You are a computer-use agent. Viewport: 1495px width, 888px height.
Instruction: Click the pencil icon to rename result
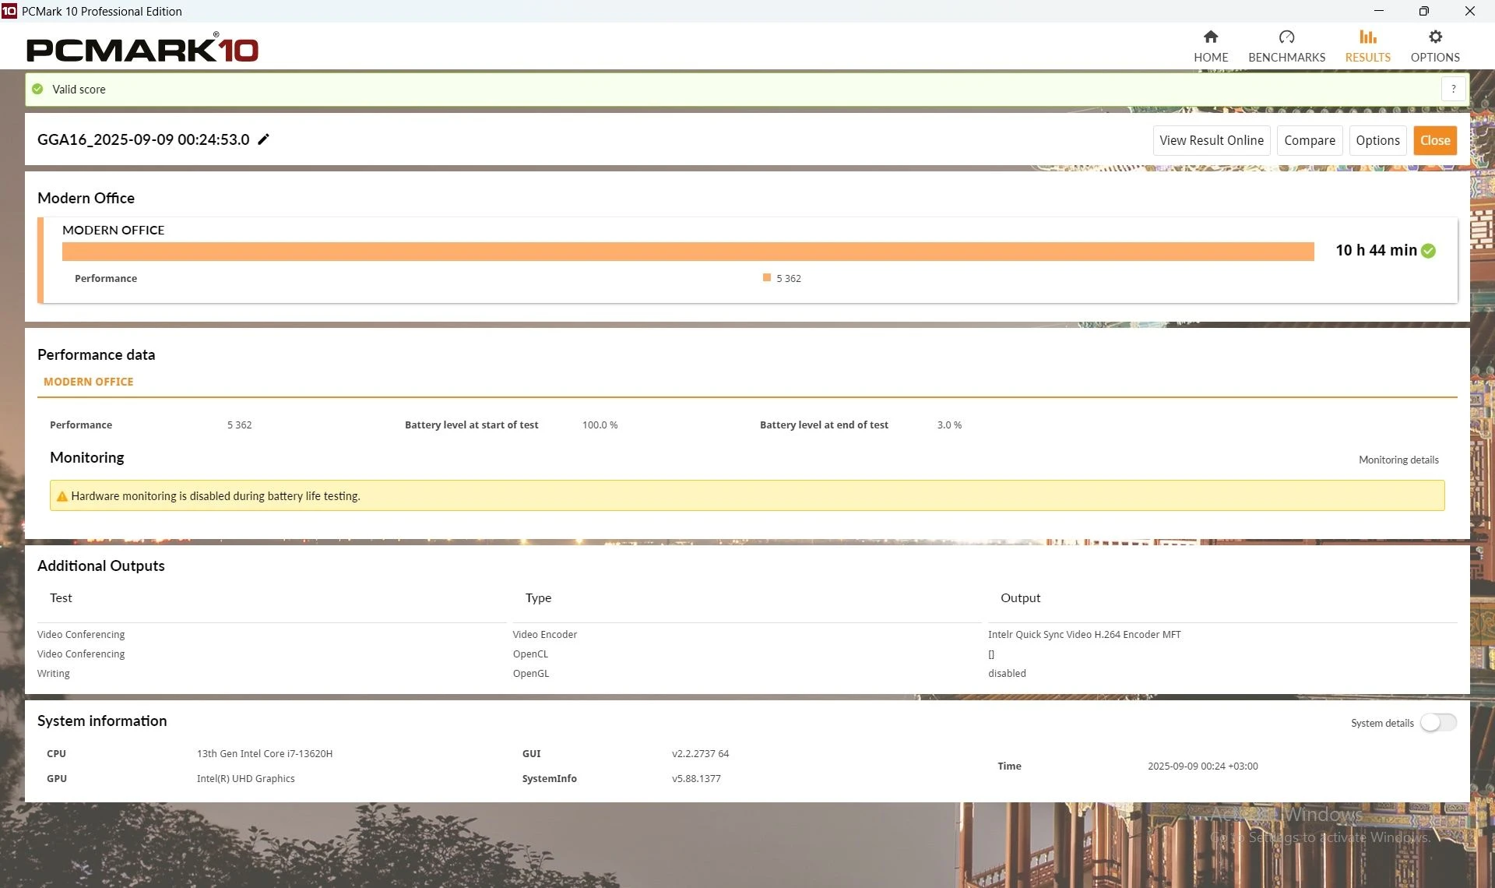[x=263, y=139]
